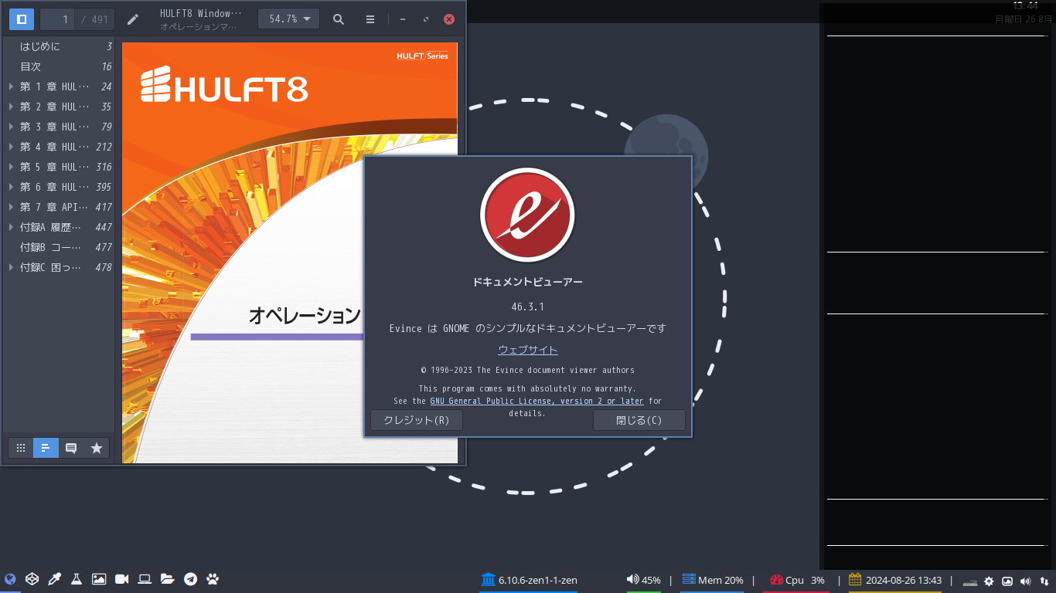
Task: Click the keyboard tray icon
Action: click(x=970, y=581)
